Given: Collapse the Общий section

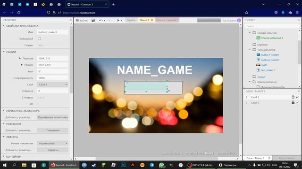Looking at the screenshot, I should (3, 52).
